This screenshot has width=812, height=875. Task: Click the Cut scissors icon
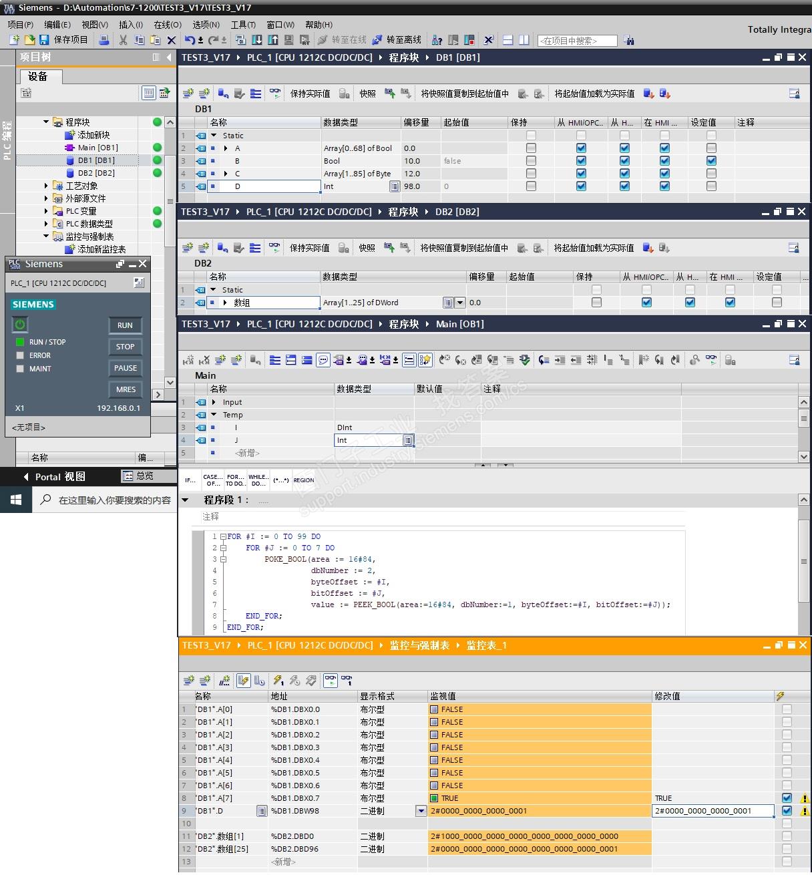[123, 40]
